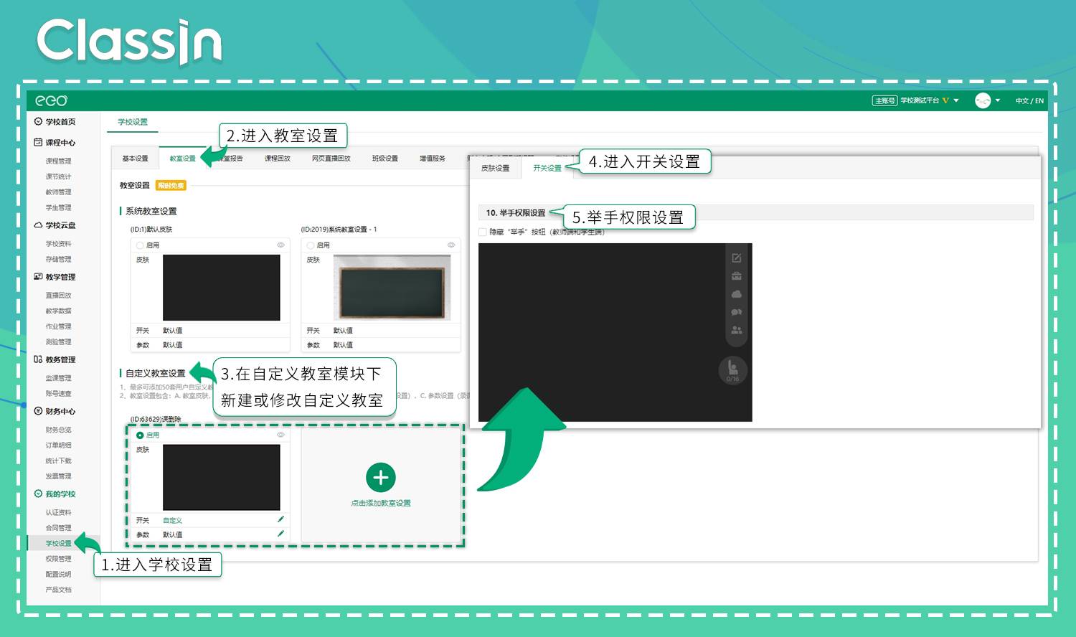The height and width of the screenshot is (637, 1076).
Task: Expand 课程中心 sidebar section
Action: coord(60,143)
